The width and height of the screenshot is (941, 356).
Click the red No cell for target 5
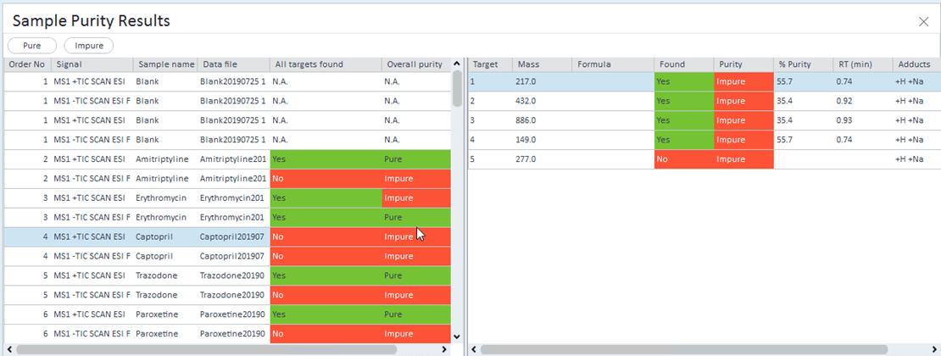coord(683,159)
